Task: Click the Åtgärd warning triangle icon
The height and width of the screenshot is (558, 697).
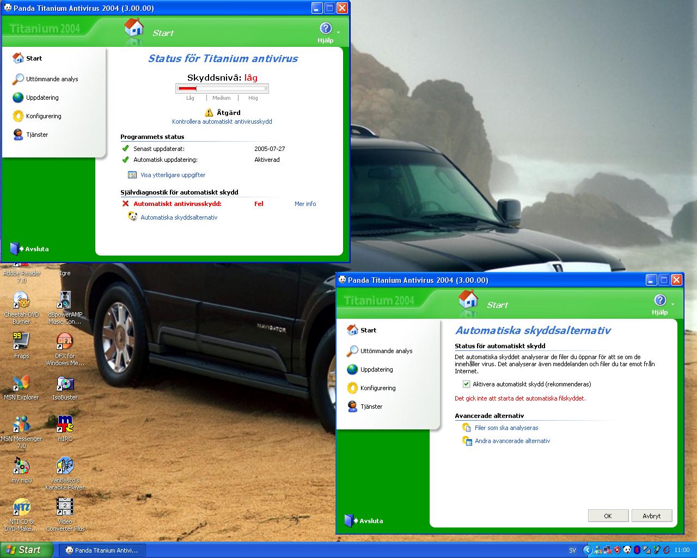Action: tap(209, 112)
